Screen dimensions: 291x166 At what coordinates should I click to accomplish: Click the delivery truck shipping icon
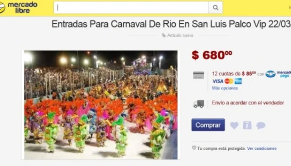point(198,104)
